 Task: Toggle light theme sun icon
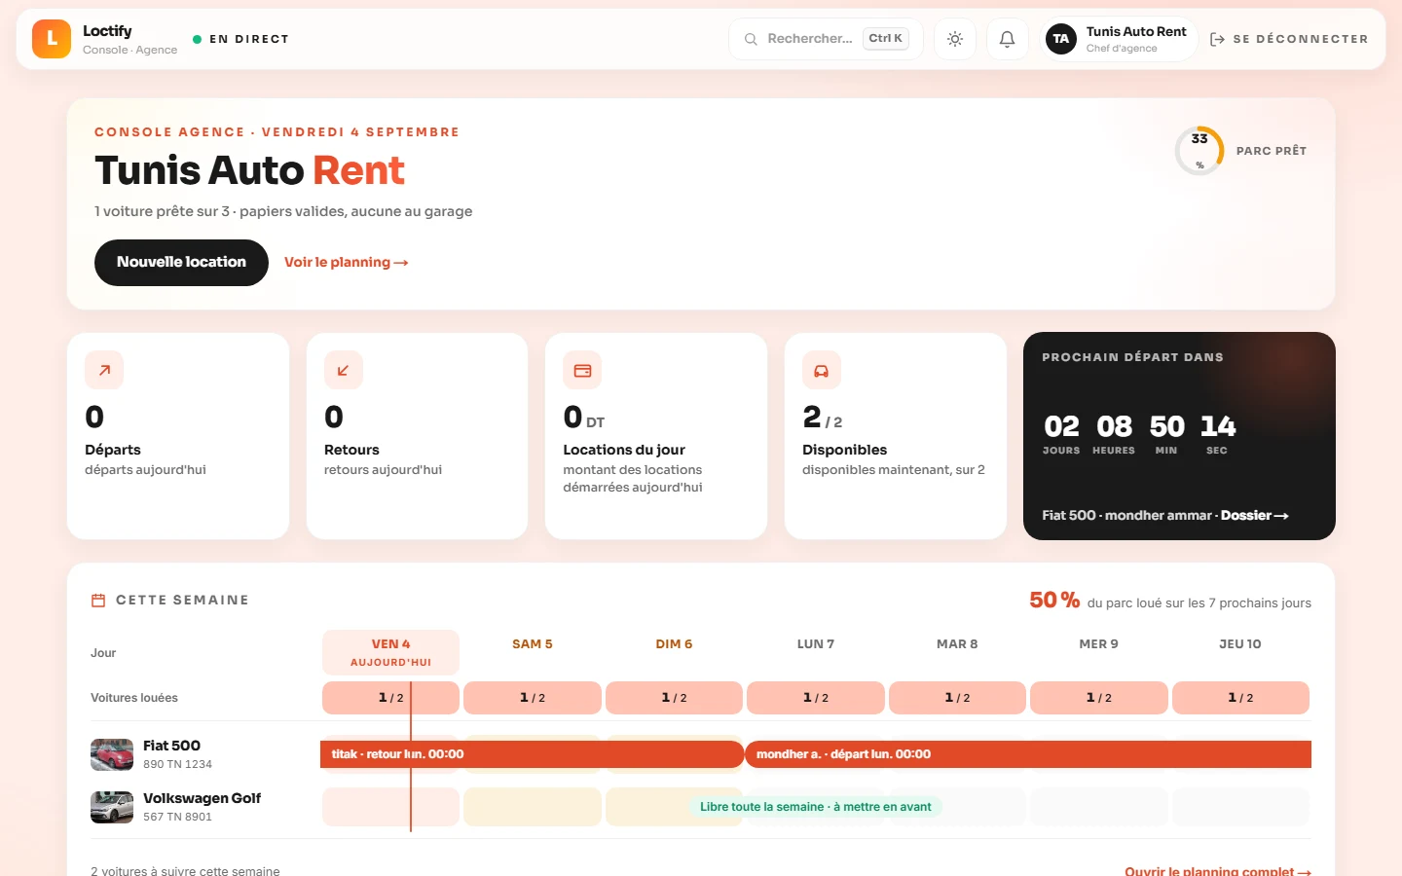[x=955, y=39]
